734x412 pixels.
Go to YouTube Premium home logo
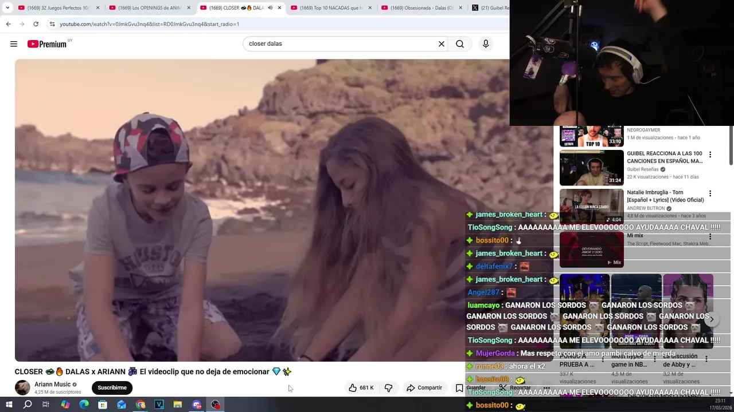[47, 44]
